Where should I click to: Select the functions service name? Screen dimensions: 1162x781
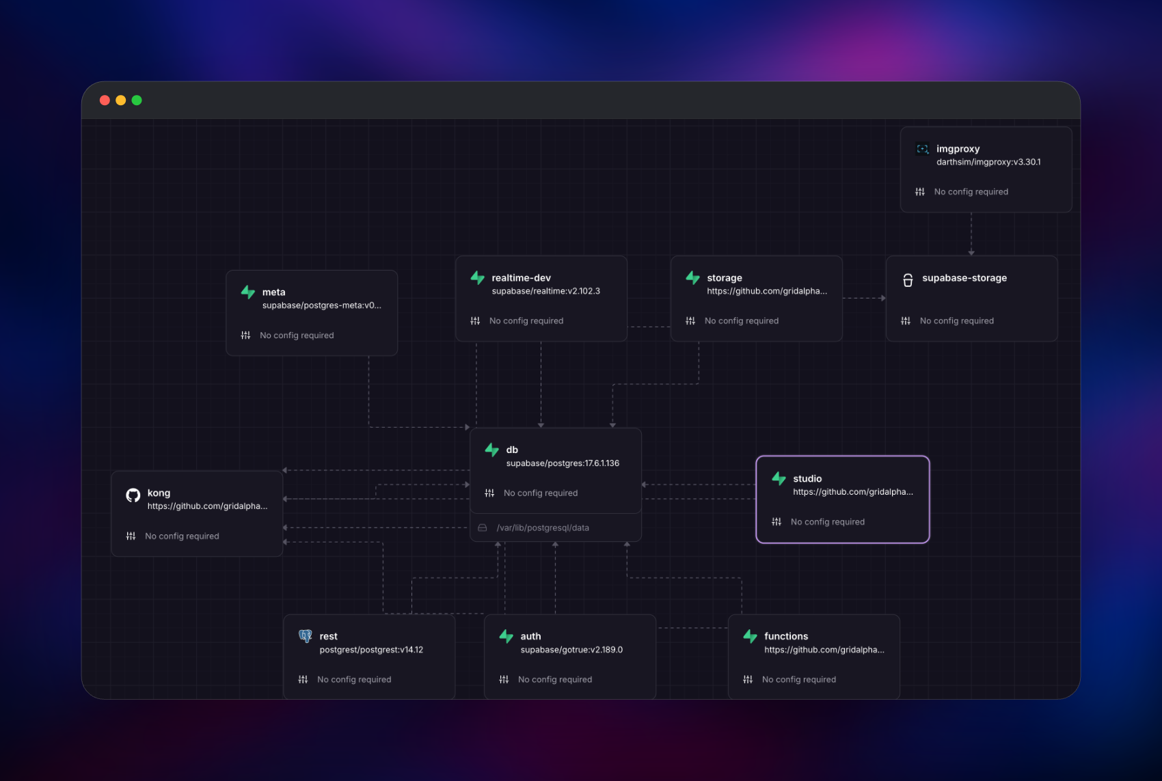(x=786, y=637)
